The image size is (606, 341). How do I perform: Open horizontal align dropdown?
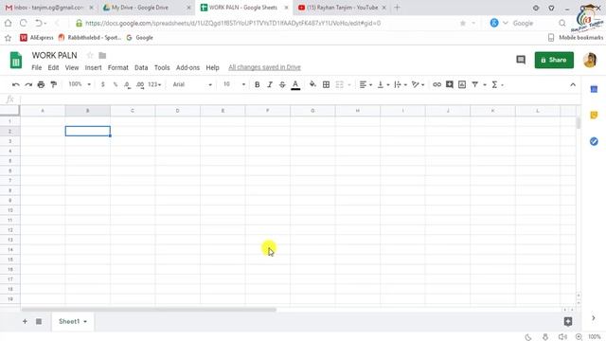coord(365,84)
